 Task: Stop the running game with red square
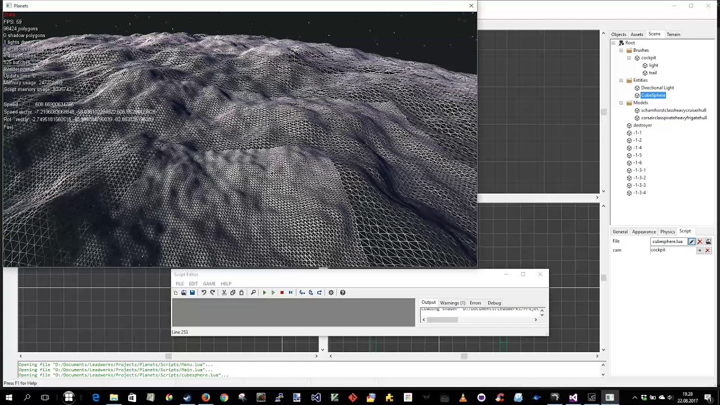pos(282,292)
